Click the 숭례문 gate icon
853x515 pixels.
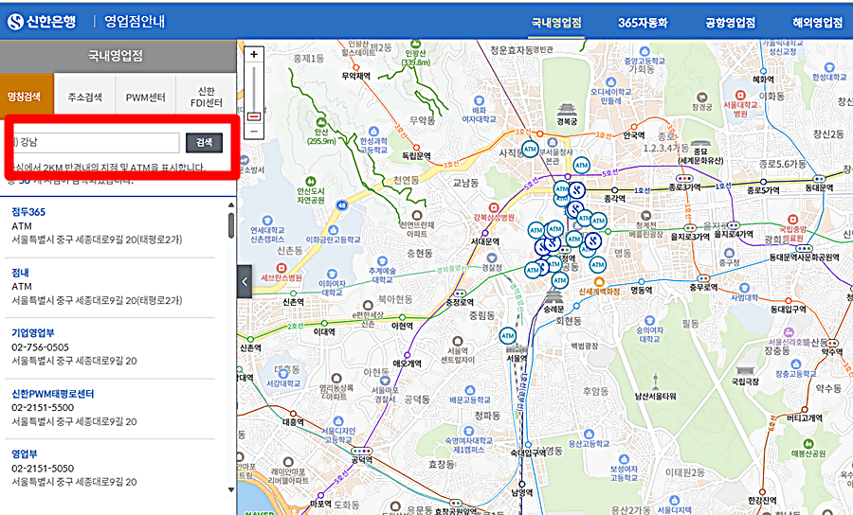554,297
